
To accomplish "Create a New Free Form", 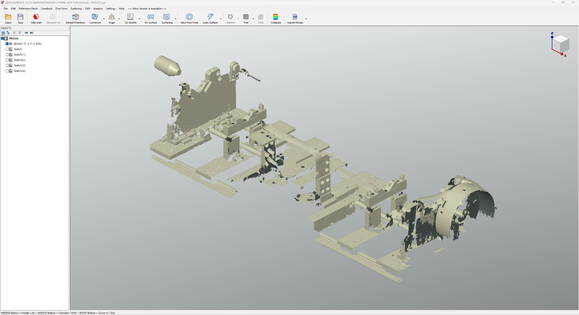I will [189, 18].
